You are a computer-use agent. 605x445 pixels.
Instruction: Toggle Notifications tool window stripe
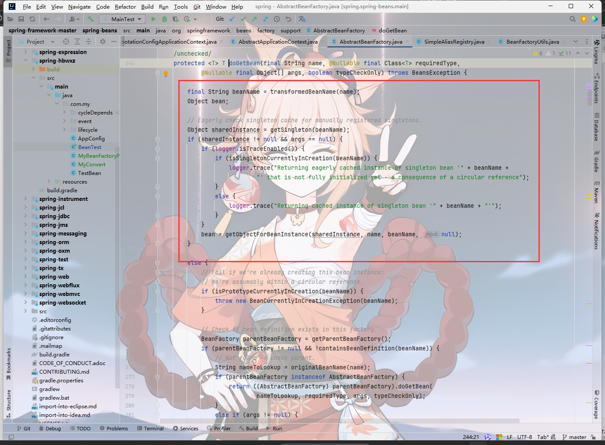click(x=596, y=231)
